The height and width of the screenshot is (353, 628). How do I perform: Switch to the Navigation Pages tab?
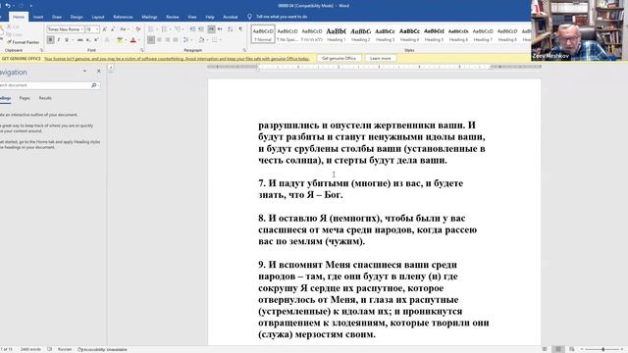[x=25, y=98]
